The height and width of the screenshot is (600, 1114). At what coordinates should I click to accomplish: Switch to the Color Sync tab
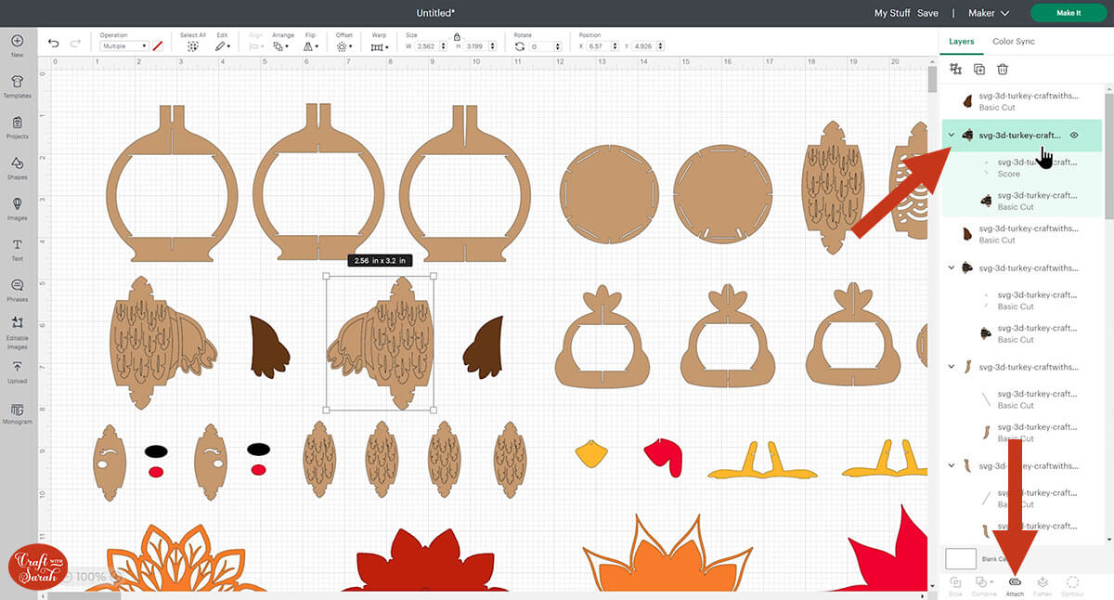[x=1013, y=42]
